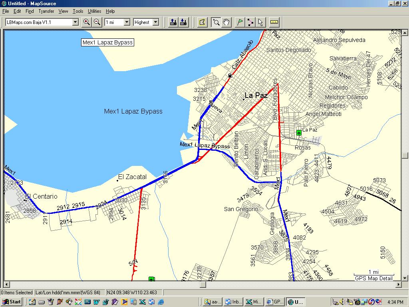409x307 pixels.
Task: Click the Word 'W' quick launch icon
Action: coord(96,302)
